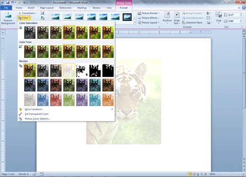Select the Washout recolor swatch

pos(69,70)
